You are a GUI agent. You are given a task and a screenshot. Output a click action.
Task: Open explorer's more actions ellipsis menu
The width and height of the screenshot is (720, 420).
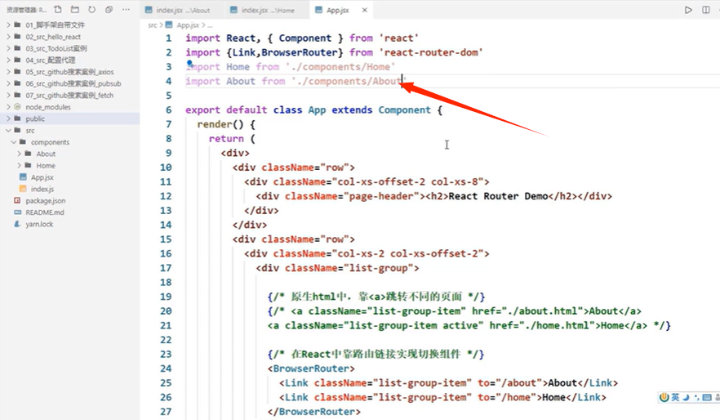pos(126,9)
